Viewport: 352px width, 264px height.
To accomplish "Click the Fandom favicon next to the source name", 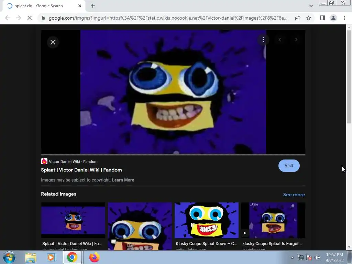I will (x=44, y=162).
